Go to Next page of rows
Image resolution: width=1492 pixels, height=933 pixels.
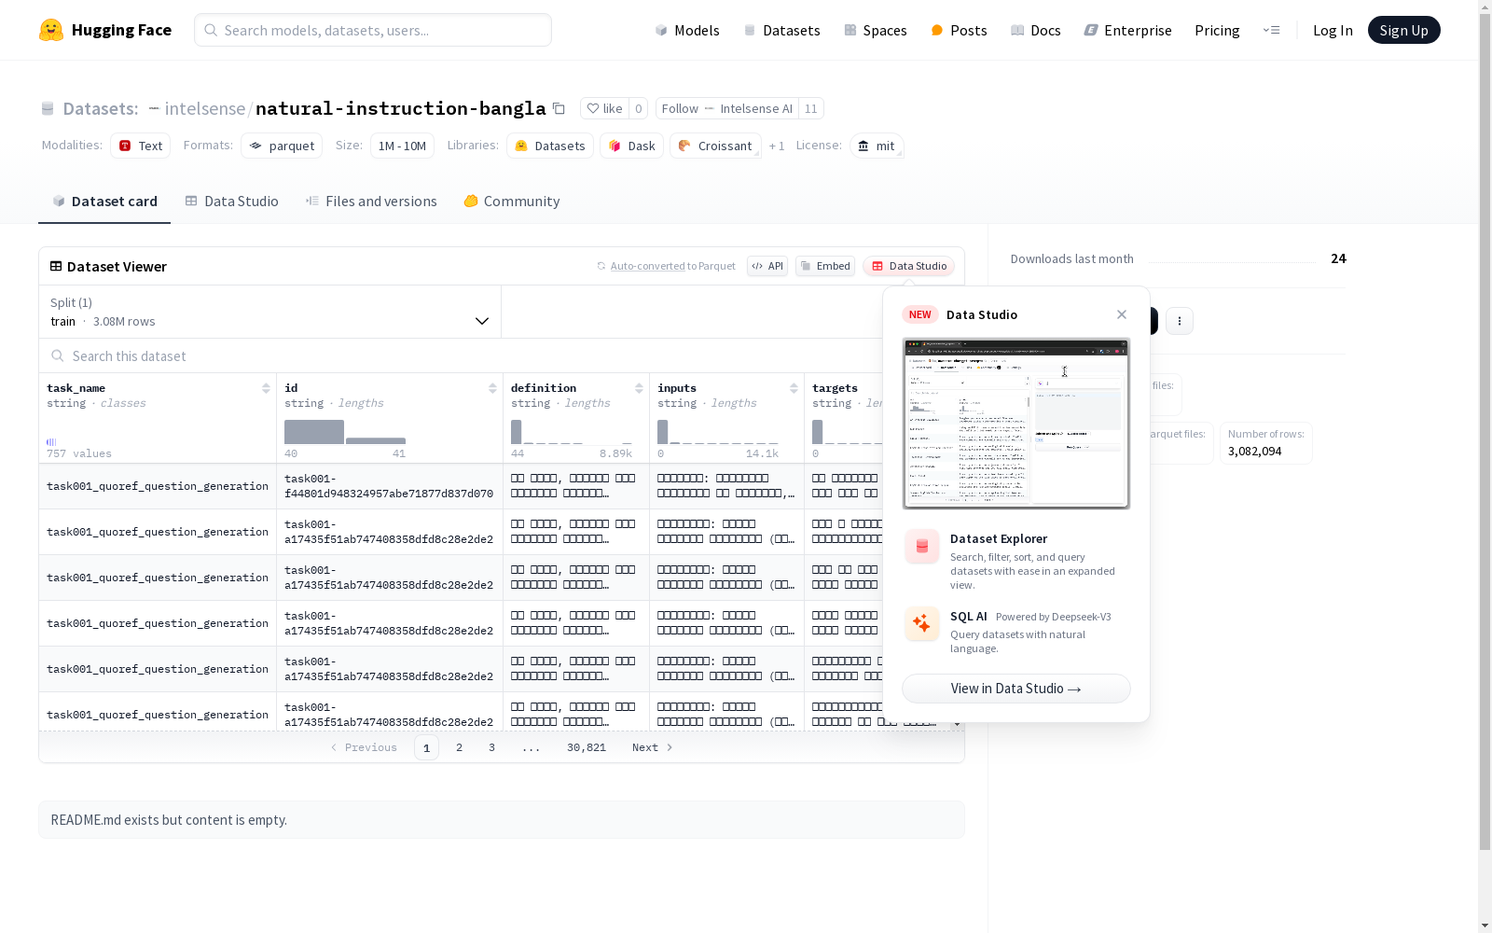coord(652,747)
